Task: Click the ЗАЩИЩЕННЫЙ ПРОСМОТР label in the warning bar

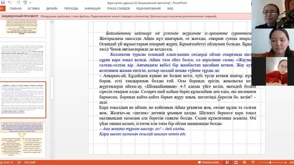Action: click(19, 16)
